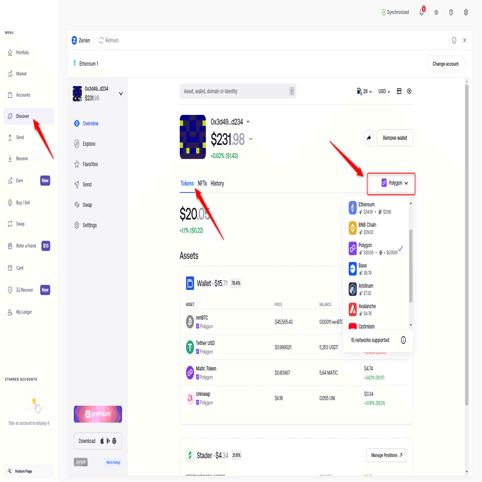Open Manage Positions for Stader
This screenshot has width=482, height=482.
[386, 455]
